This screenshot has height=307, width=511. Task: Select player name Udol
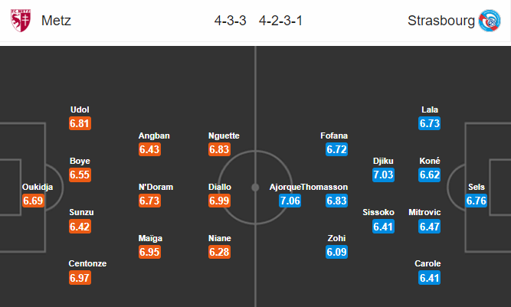click(80, 109)
